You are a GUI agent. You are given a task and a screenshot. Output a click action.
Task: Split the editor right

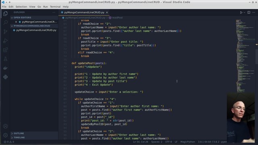click(249, 12)
